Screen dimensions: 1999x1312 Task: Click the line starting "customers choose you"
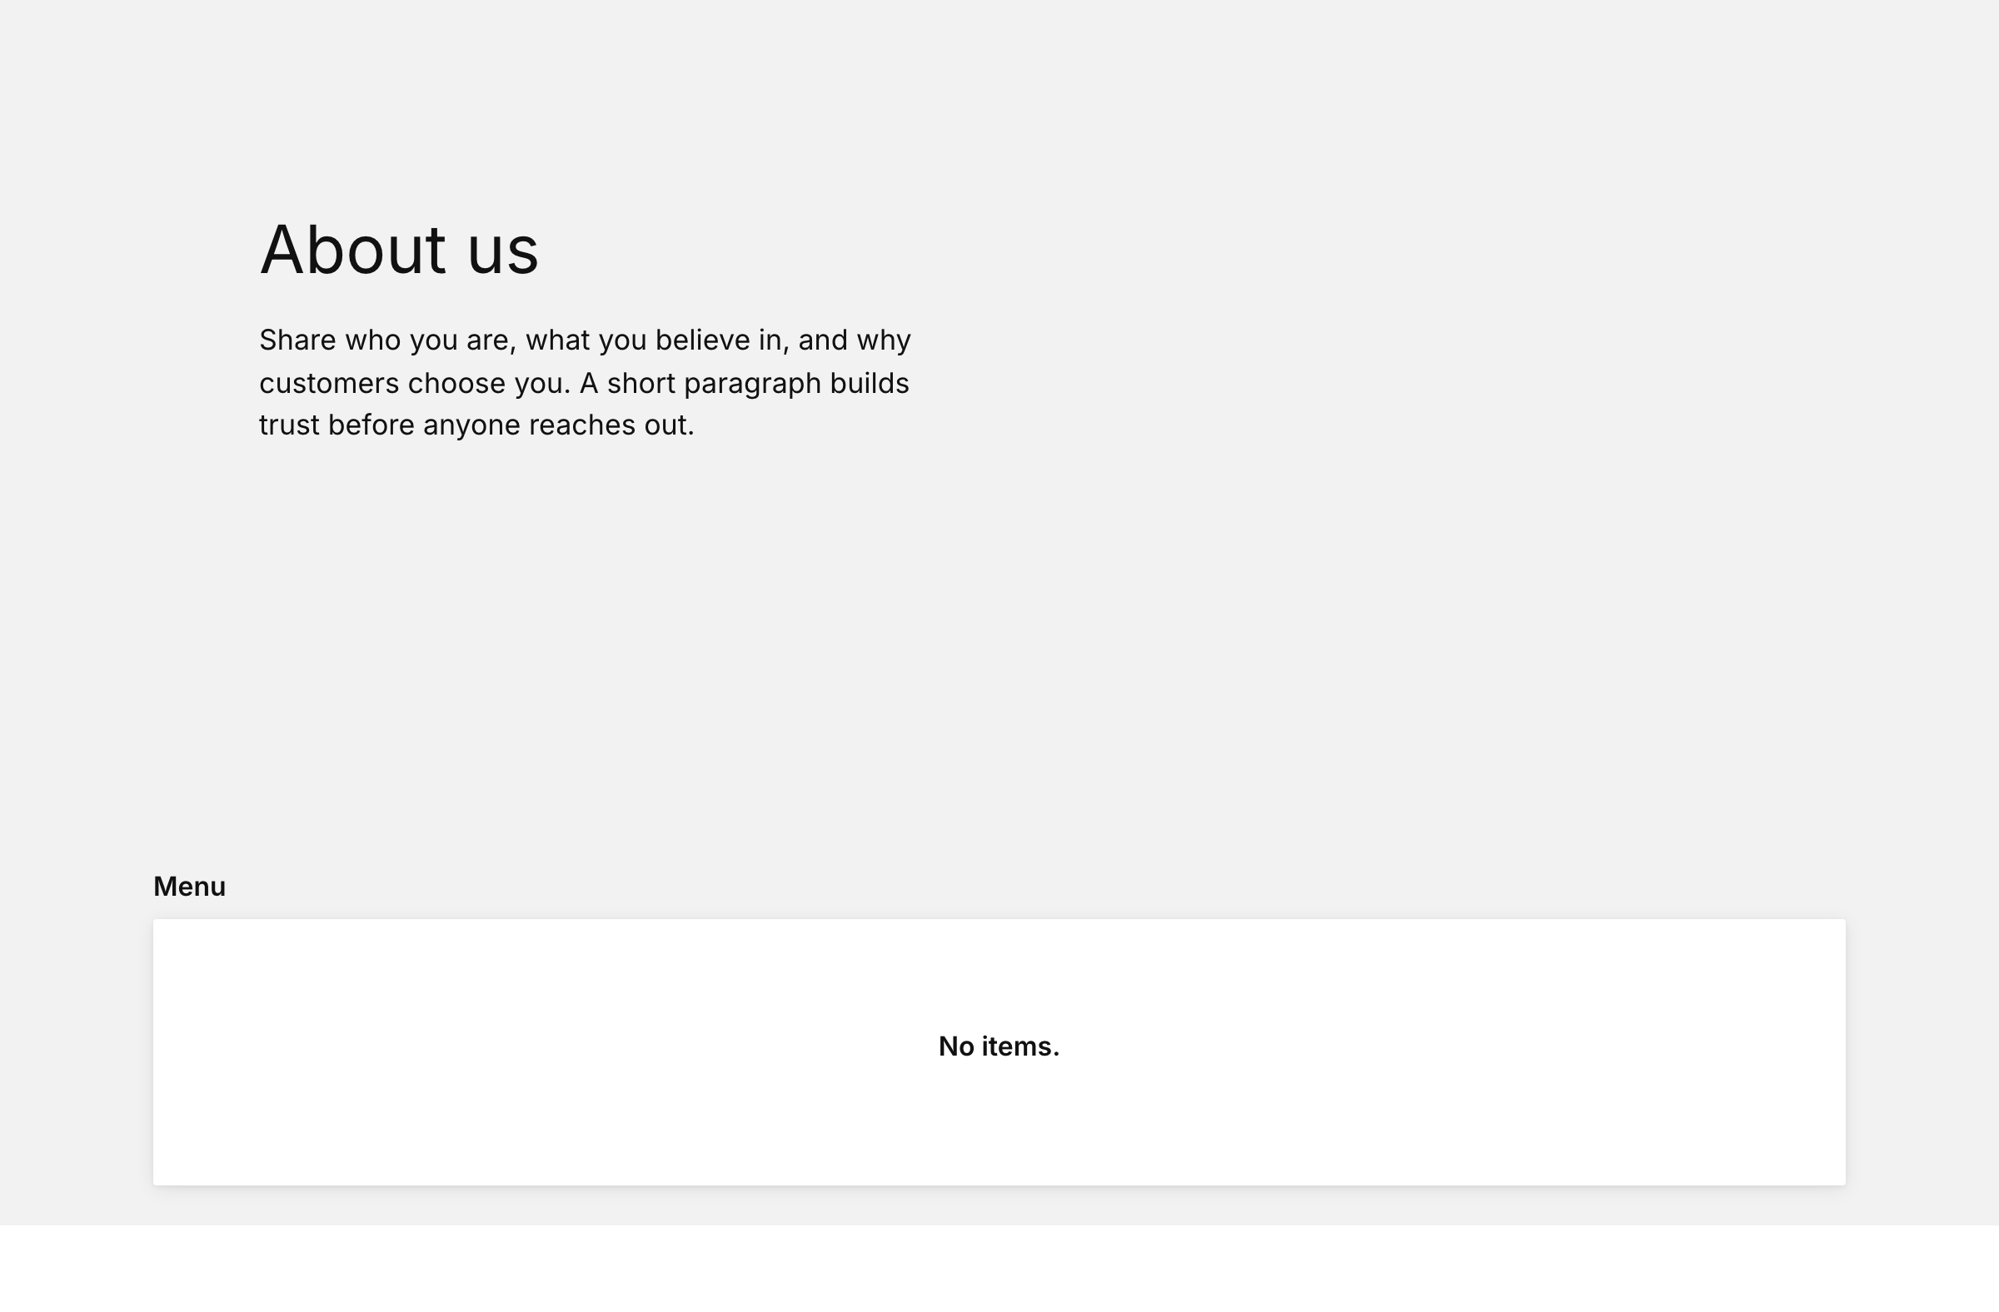[584, 384]
